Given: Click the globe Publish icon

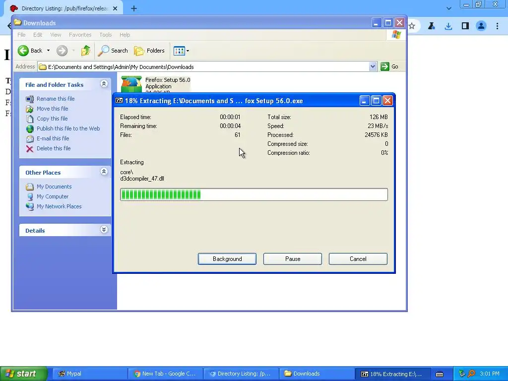Looking at the screenshot, I should [x=29, y=129].
